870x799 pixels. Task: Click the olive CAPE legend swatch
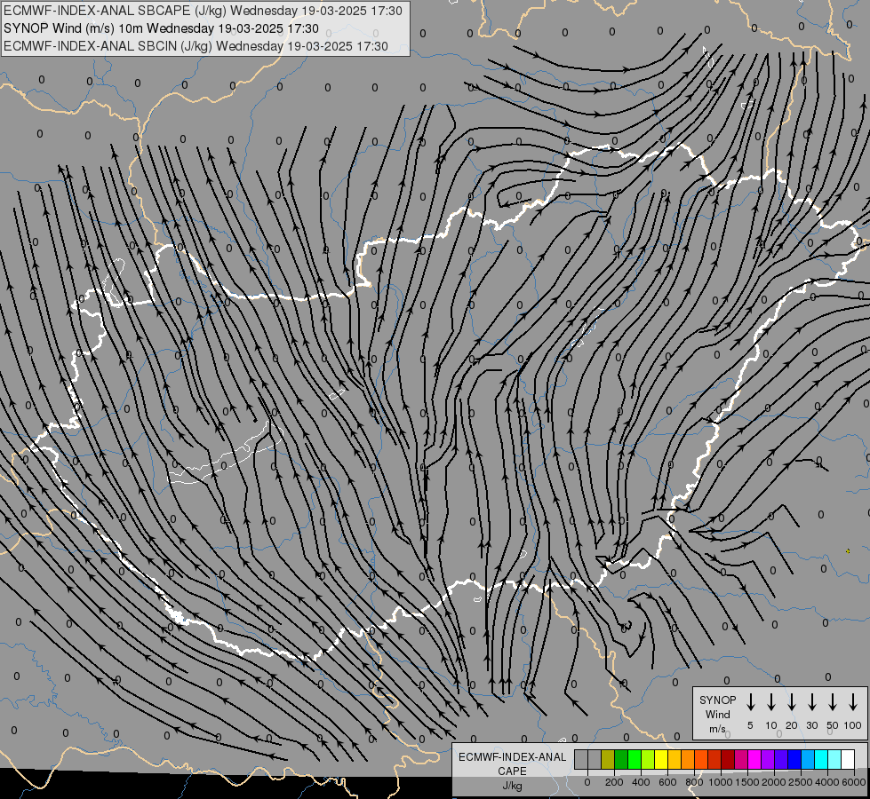click(x=608, y=759)
